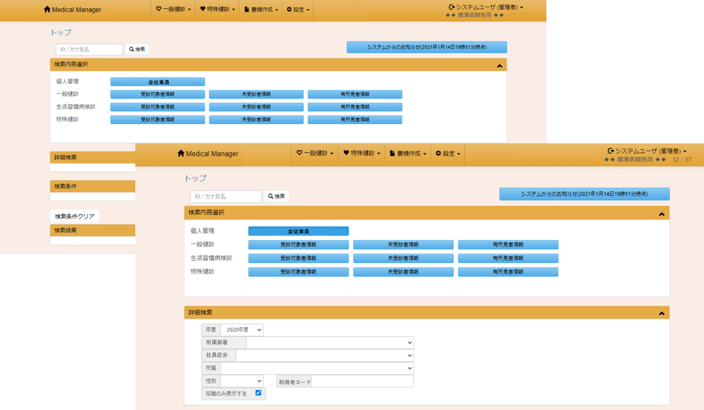Screen dimensions: 704x410
Task: Click the 利用者コード input field
Action: click(362, 381)
